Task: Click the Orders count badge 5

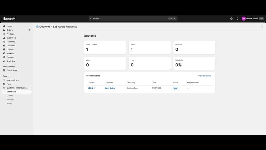Action: 29,30
